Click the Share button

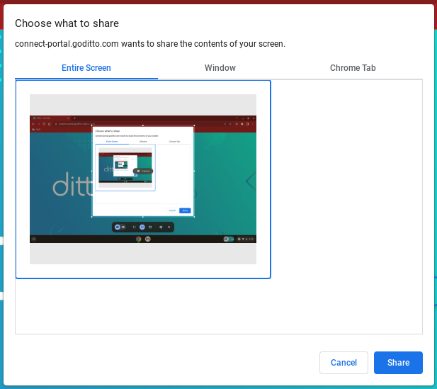[x=398, y=363]
